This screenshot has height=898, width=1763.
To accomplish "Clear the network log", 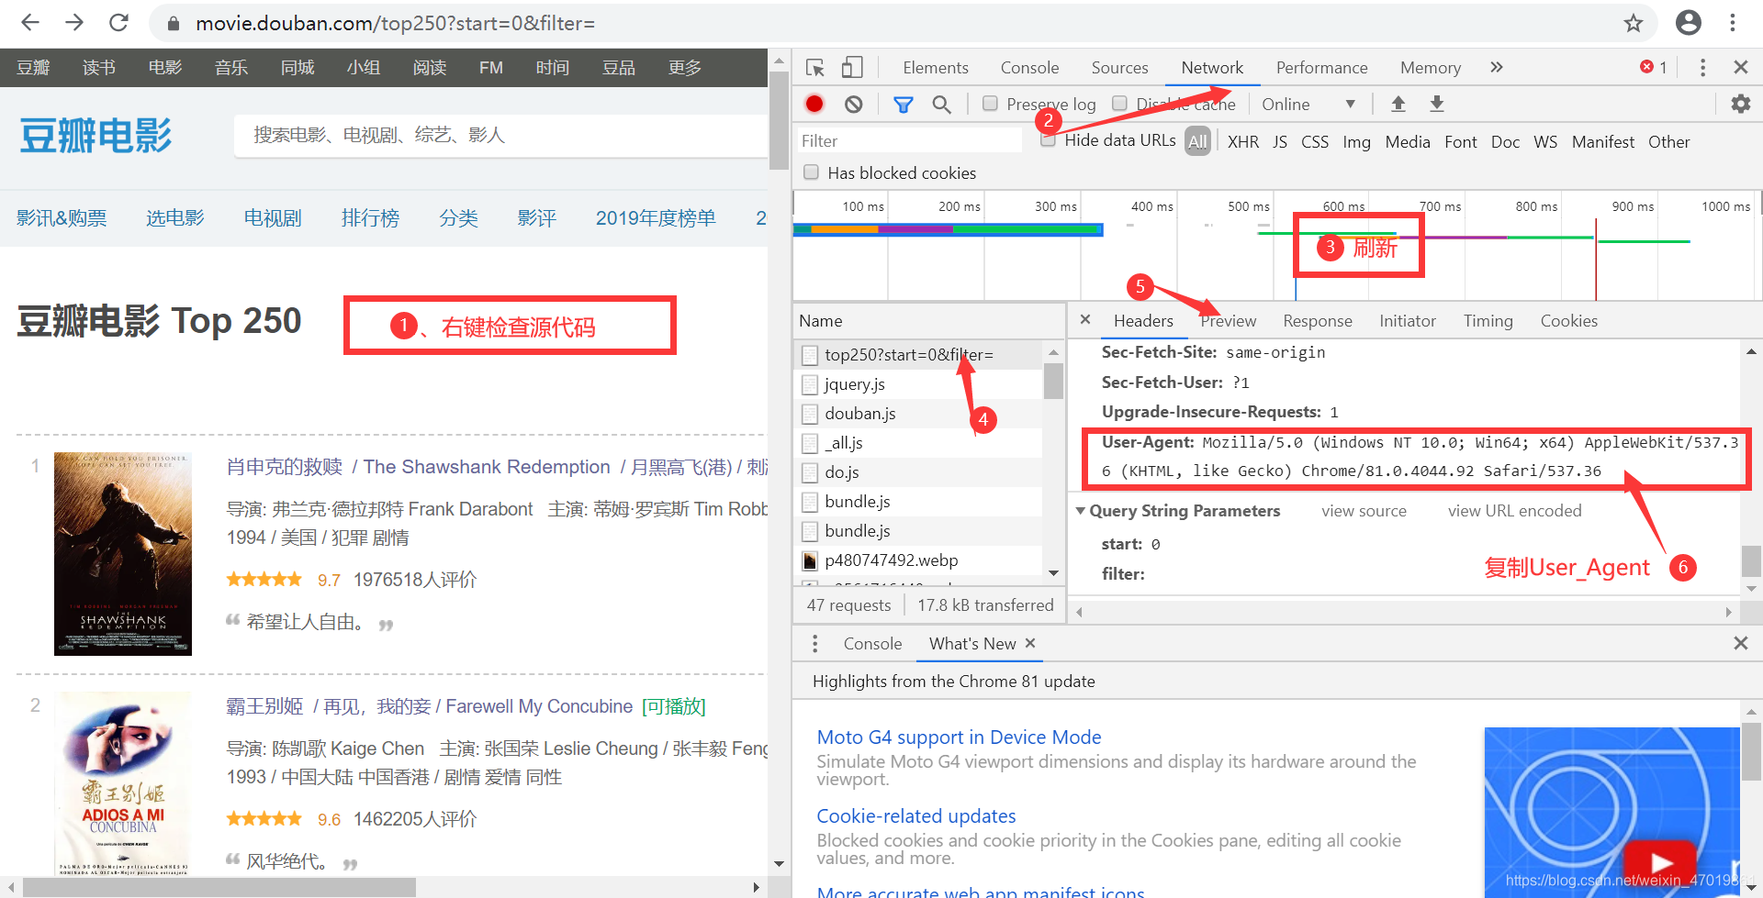I will (x=853, y=105).
